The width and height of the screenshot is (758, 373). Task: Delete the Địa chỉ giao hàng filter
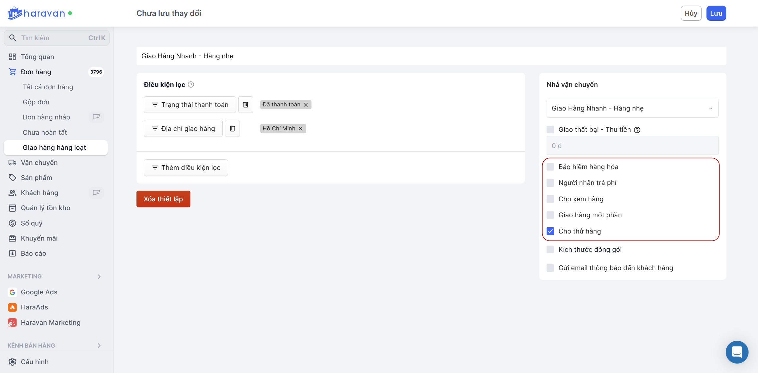232,129
